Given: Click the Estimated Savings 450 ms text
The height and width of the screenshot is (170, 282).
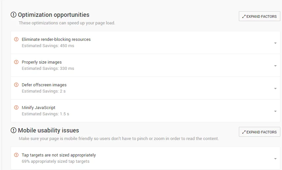Looking at the screenshot, I should (48, 46).
